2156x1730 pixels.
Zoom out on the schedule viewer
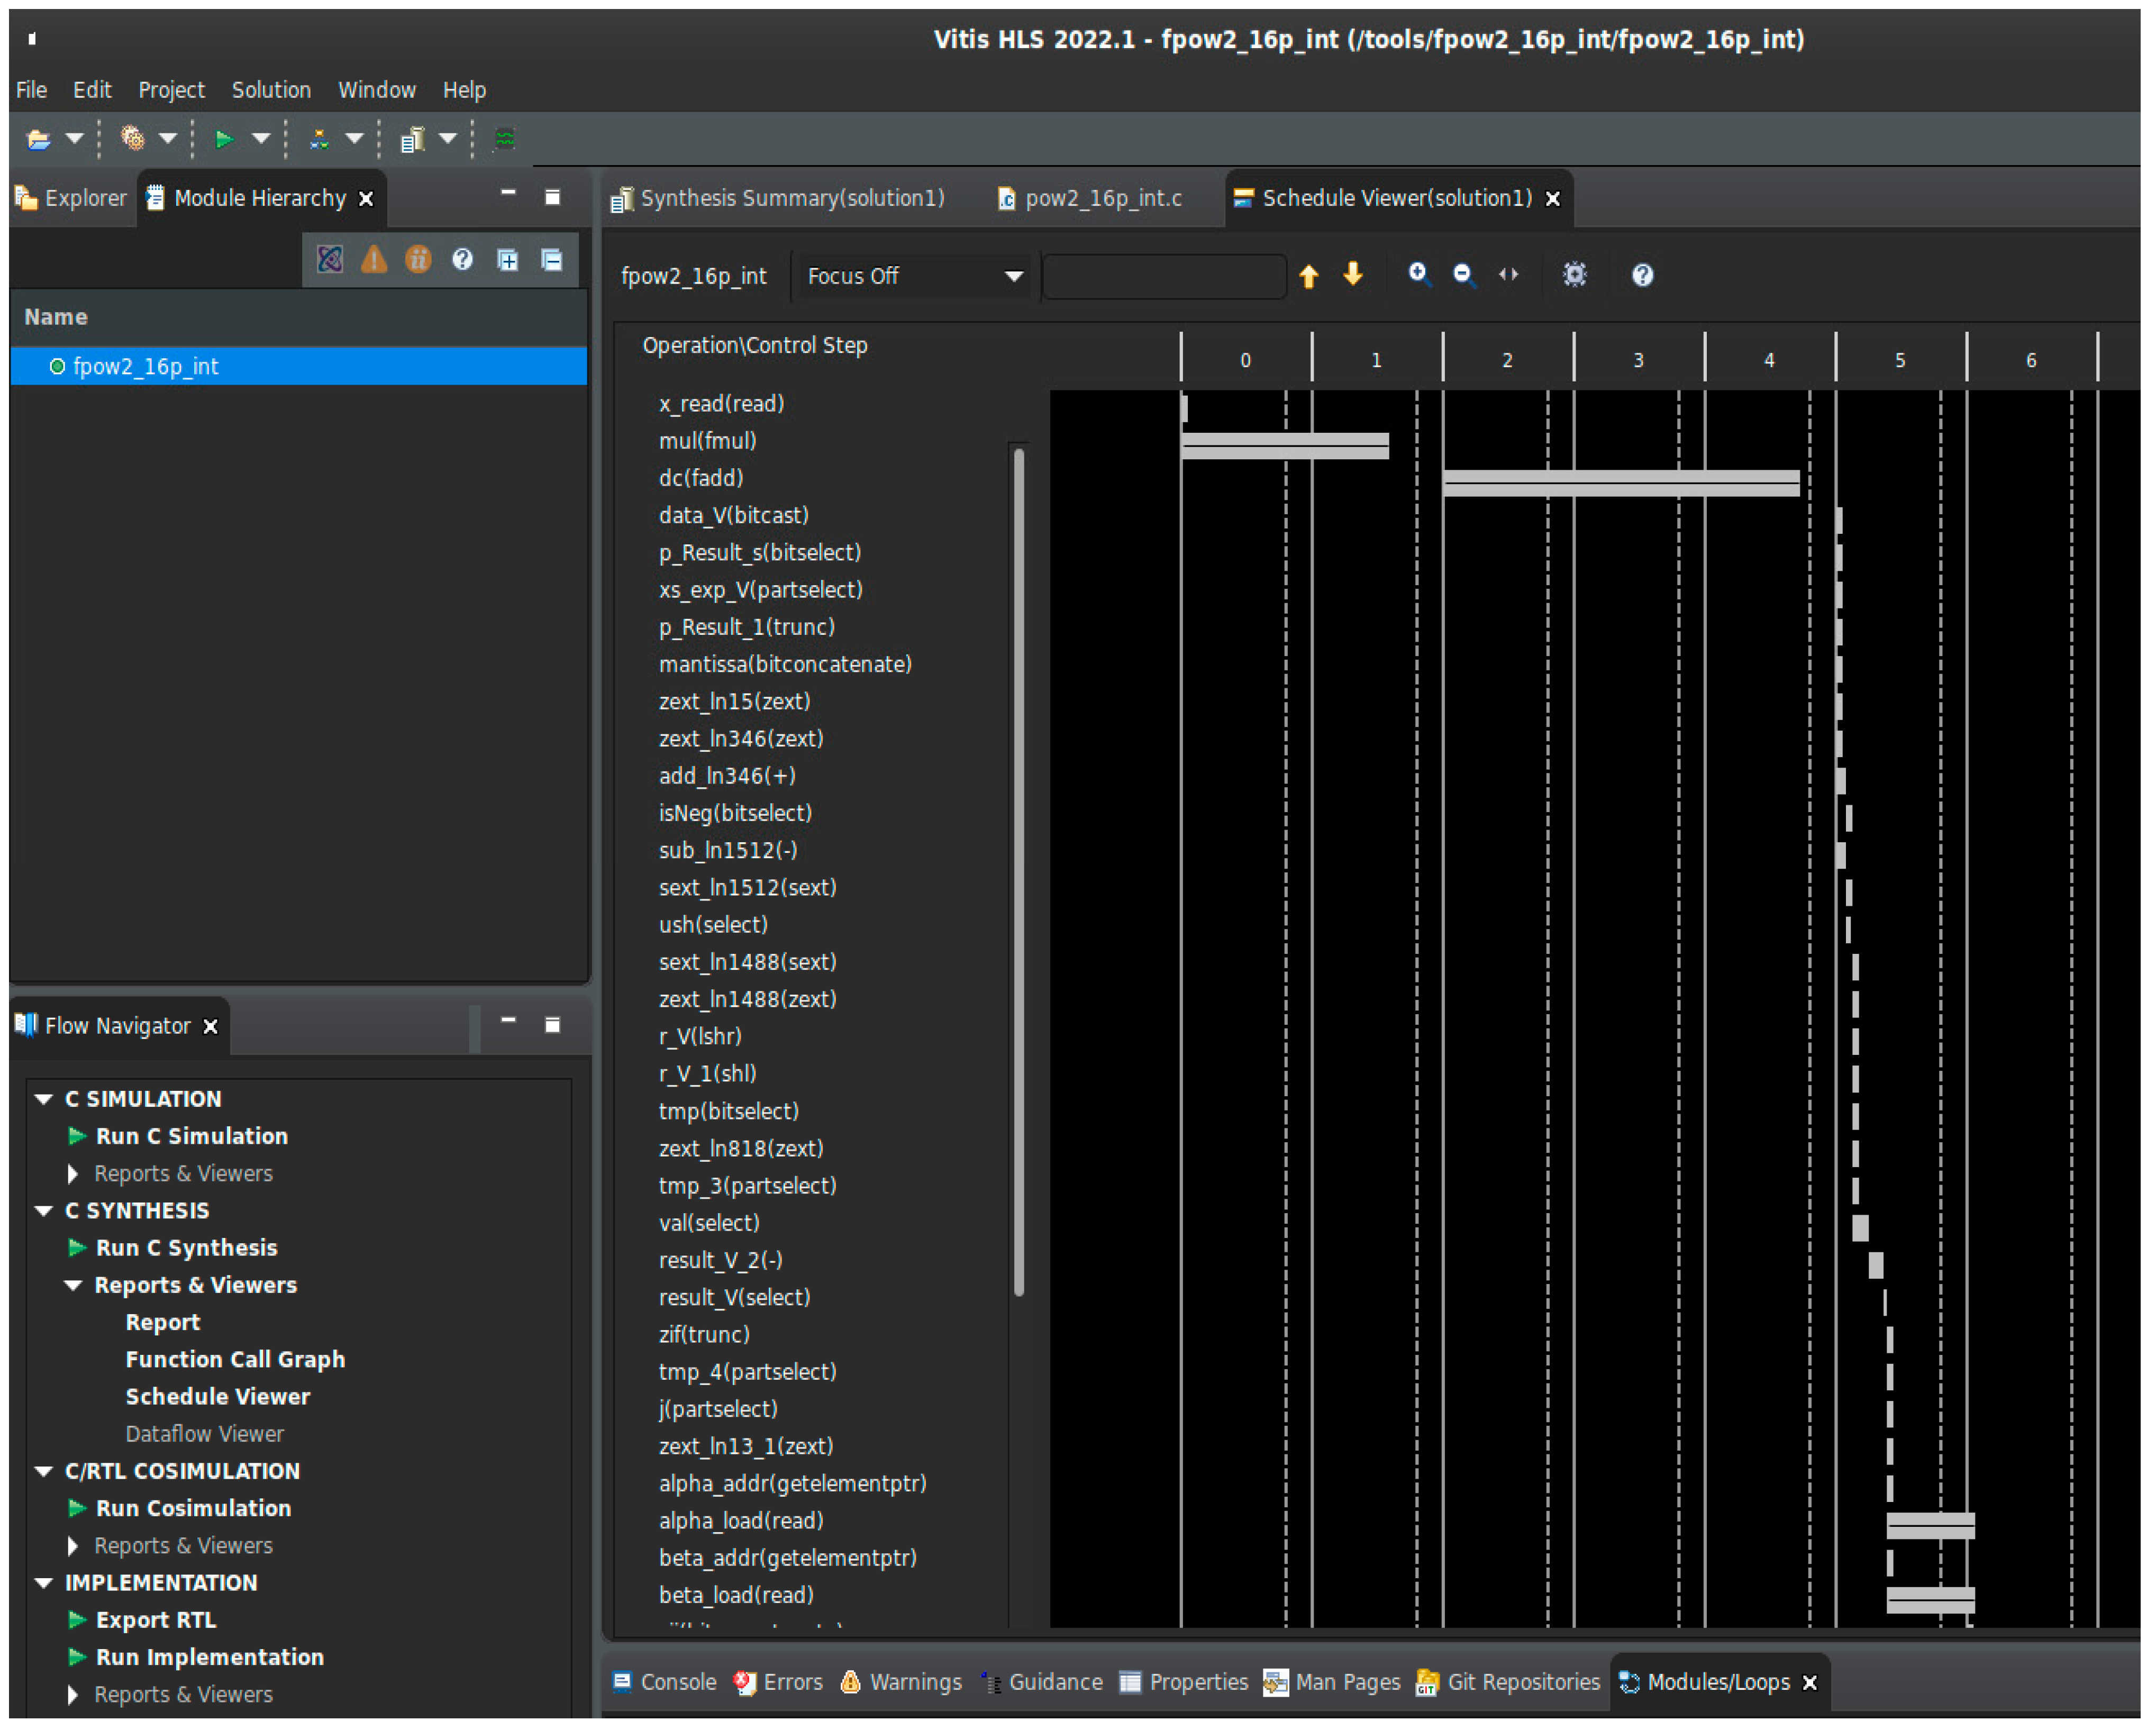click(x=1463, y=274)
